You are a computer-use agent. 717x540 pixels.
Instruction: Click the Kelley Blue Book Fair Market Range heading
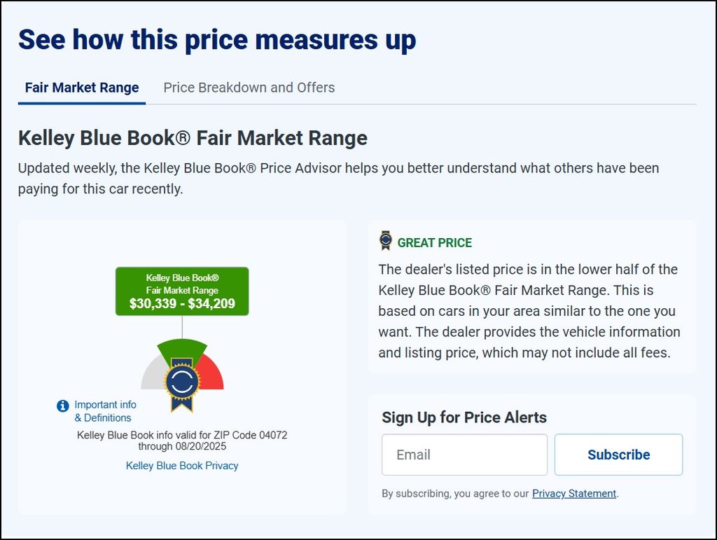pos(193,138)
